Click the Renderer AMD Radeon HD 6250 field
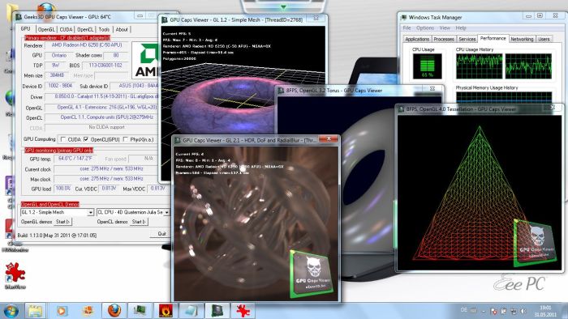 pos(87,45)
